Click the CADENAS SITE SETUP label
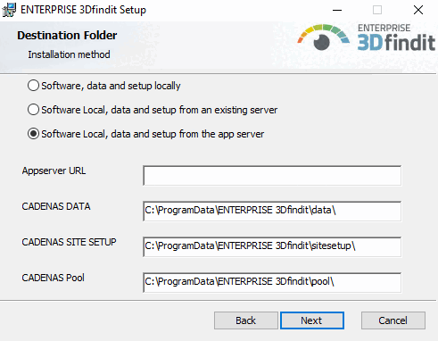The width and height of the screenshot is (438, 341). coord(69,242)
